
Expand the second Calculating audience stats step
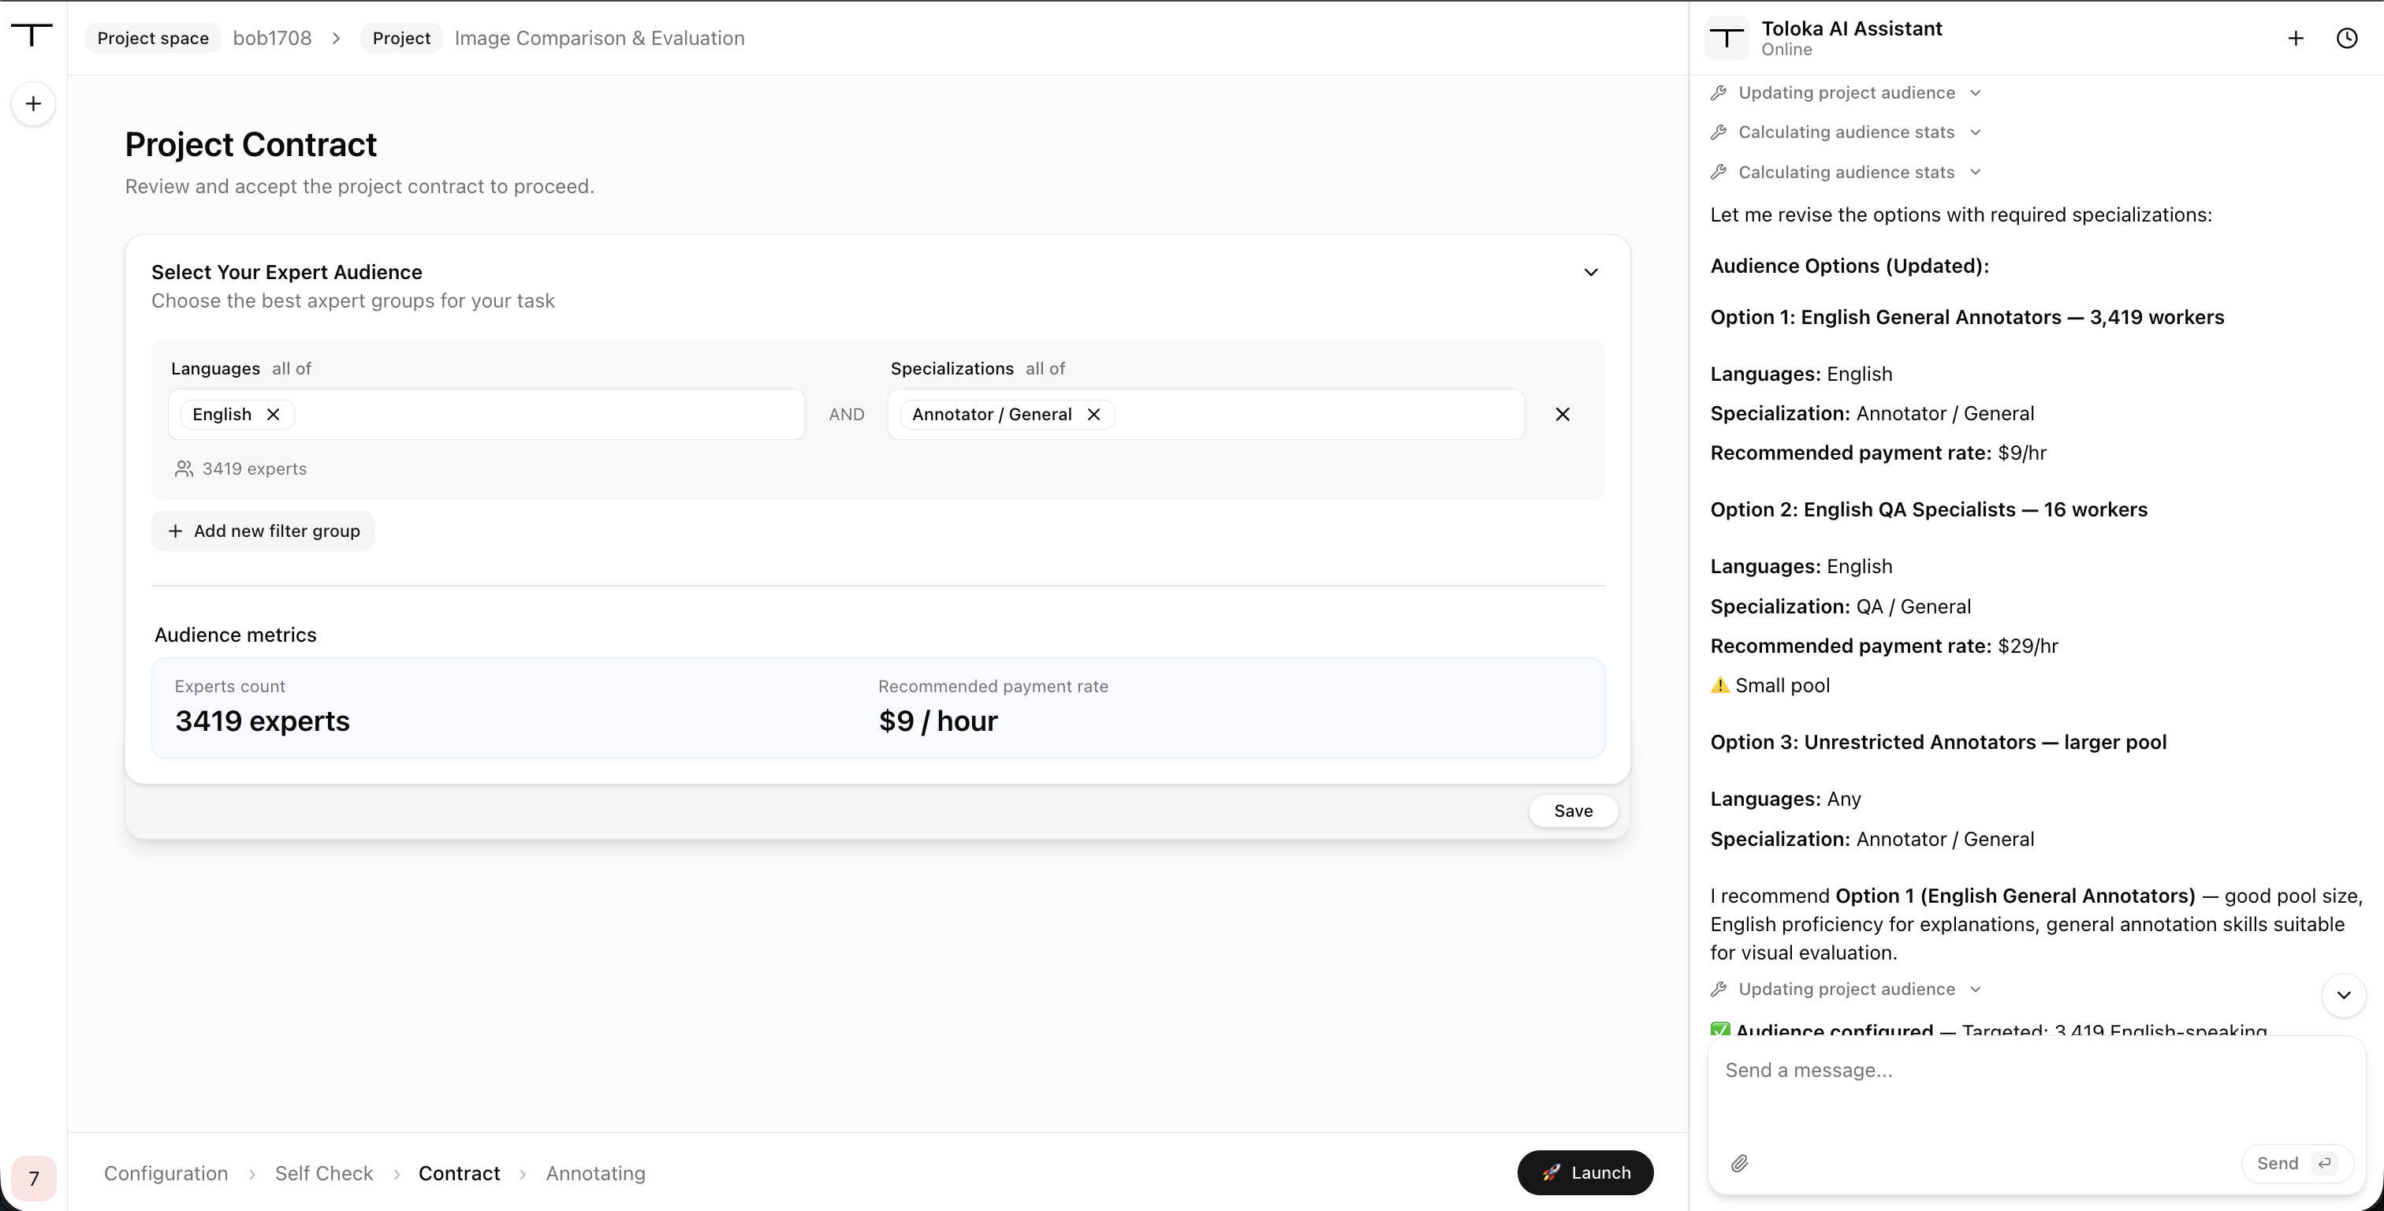(1846, 172)
